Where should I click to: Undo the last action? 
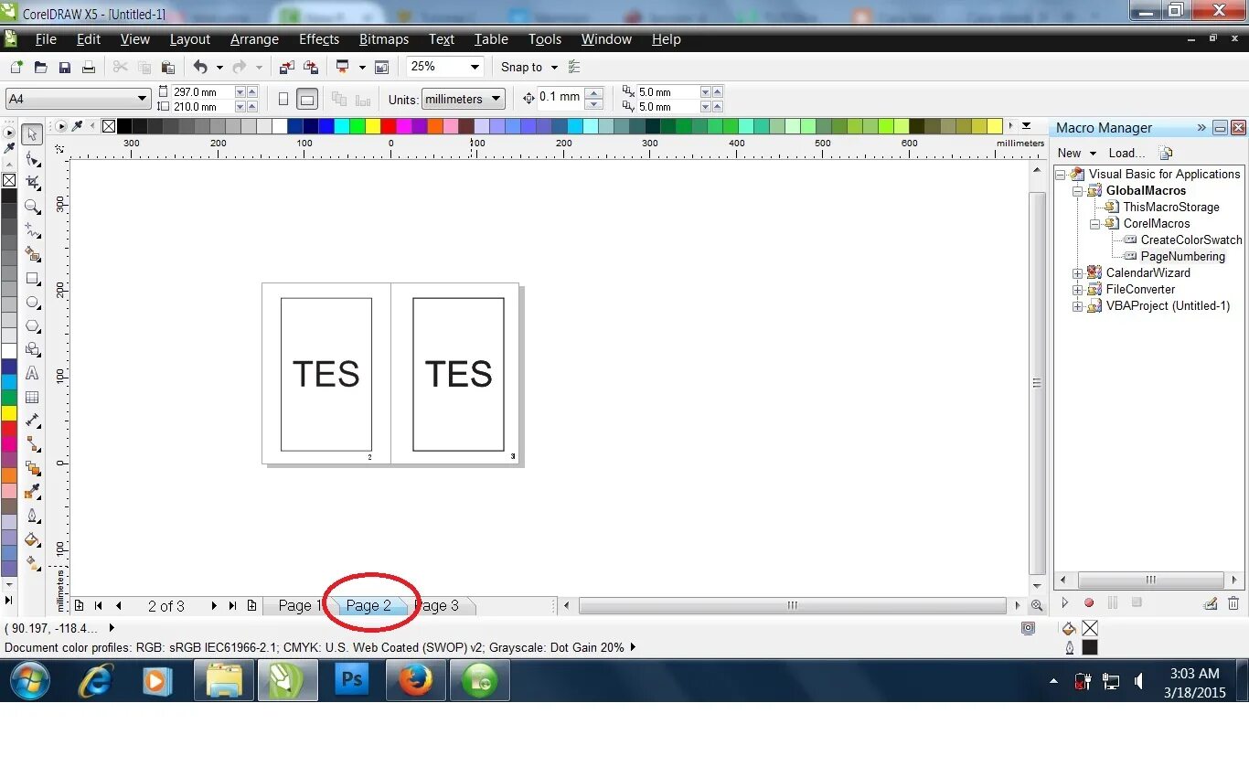pyautogui.click(x=200, y=67)
